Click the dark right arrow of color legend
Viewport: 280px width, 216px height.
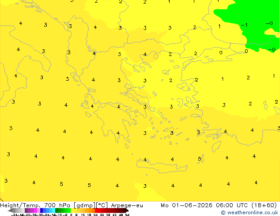tap(127, 210)
